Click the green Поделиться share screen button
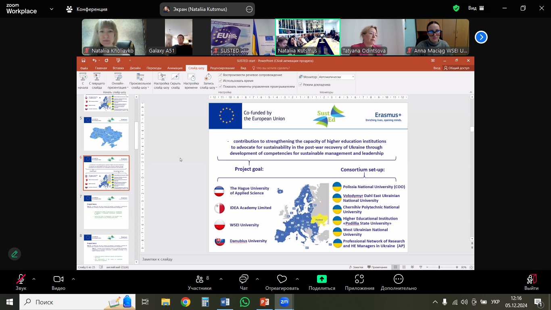Viewport: 551px width, 310px height. pyautogui.click(x=321, y=282)
